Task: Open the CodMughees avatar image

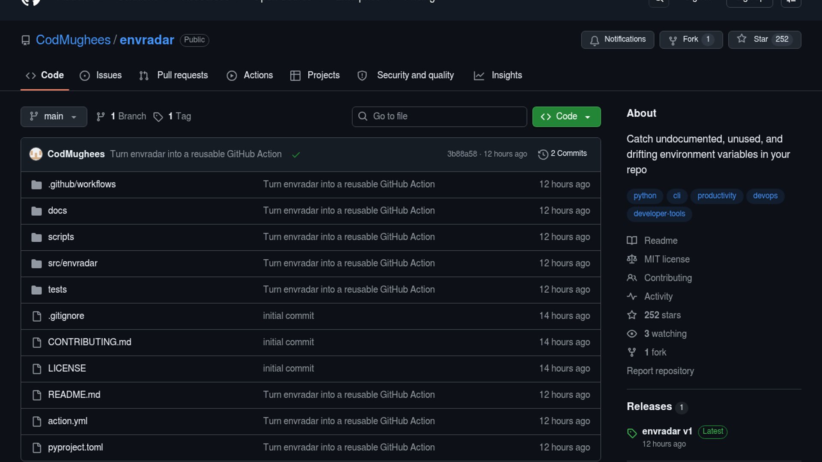Action: coord(36,154)
